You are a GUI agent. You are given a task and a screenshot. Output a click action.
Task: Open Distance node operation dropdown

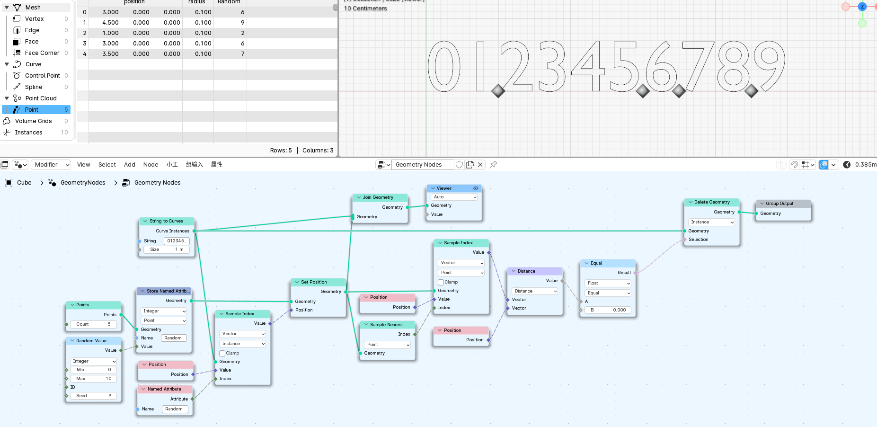[535, 291]
